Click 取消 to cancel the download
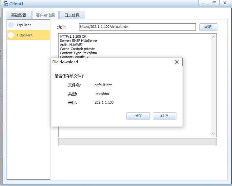The width and height of the screenshot is (232, 186). click(x=164, y=116)
